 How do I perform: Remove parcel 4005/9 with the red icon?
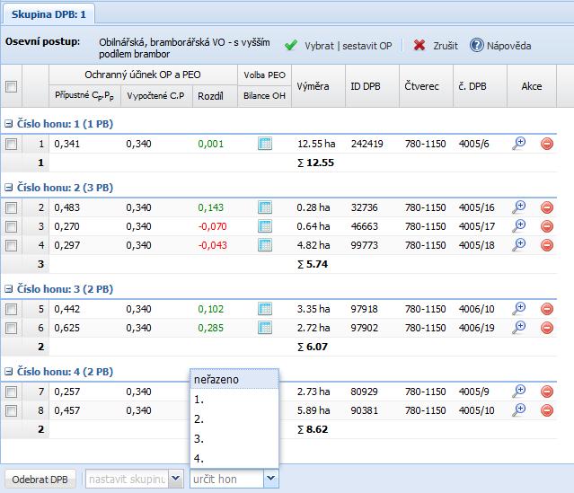547,392
